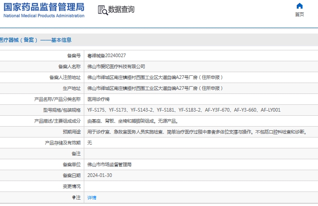The width and height of the screenshot is (318, 206).
Task: Click the record number 粤禅械备20240027
Action: (106, 56)
